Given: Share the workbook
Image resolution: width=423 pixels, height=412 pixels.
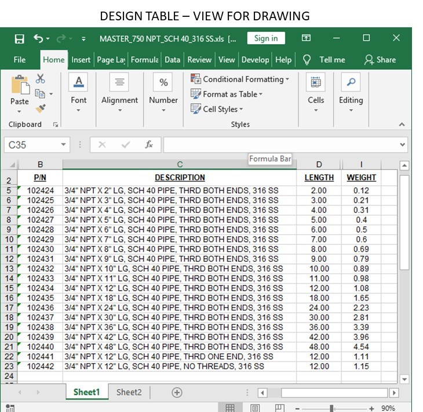Looking at the screenshot, I should [380, 59].
